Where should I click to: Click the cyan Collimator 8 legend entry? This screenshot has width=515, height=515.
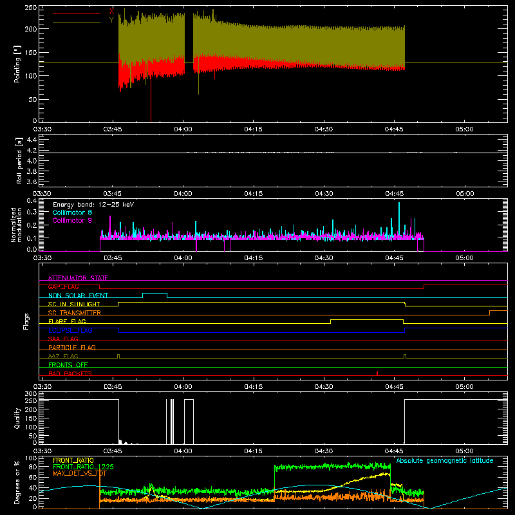(72, 212)
